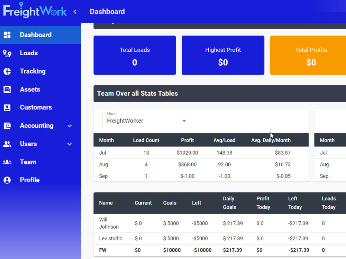This screenshot has width=346, height=259.
Task: Open the Team page
Action: coord(40,162)
